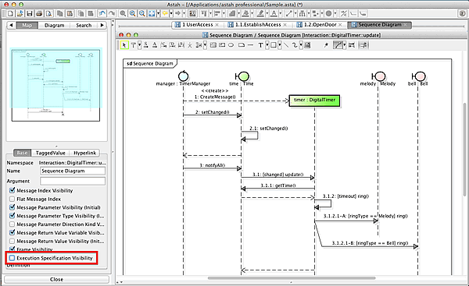Click the Zoom in magnifier
This screenshot has height=286, width=469.
pos(132,13)
